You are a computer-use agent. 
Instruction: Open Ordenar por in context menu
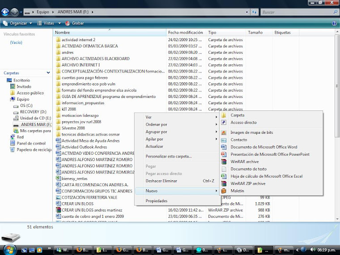click(x=177, y=124)
